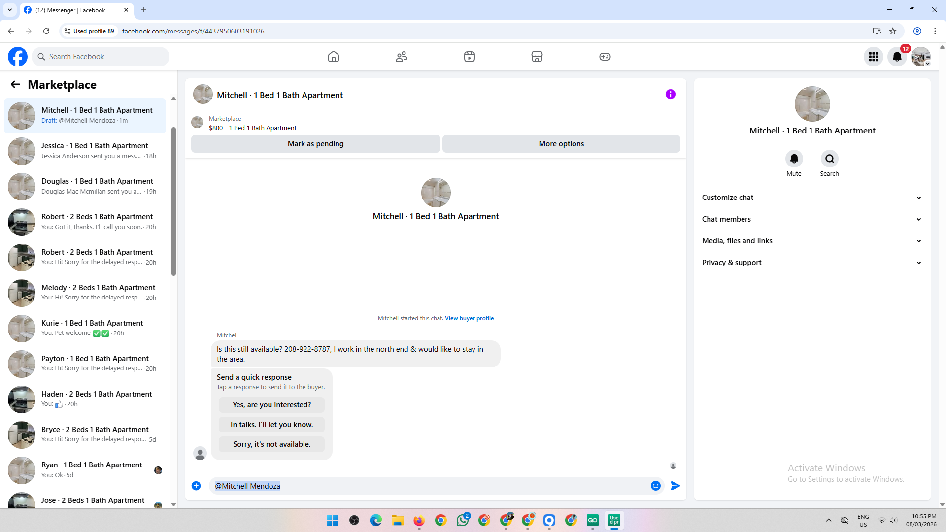Click the blue send message arrow
946x532 pixels.
pos(676,486)
